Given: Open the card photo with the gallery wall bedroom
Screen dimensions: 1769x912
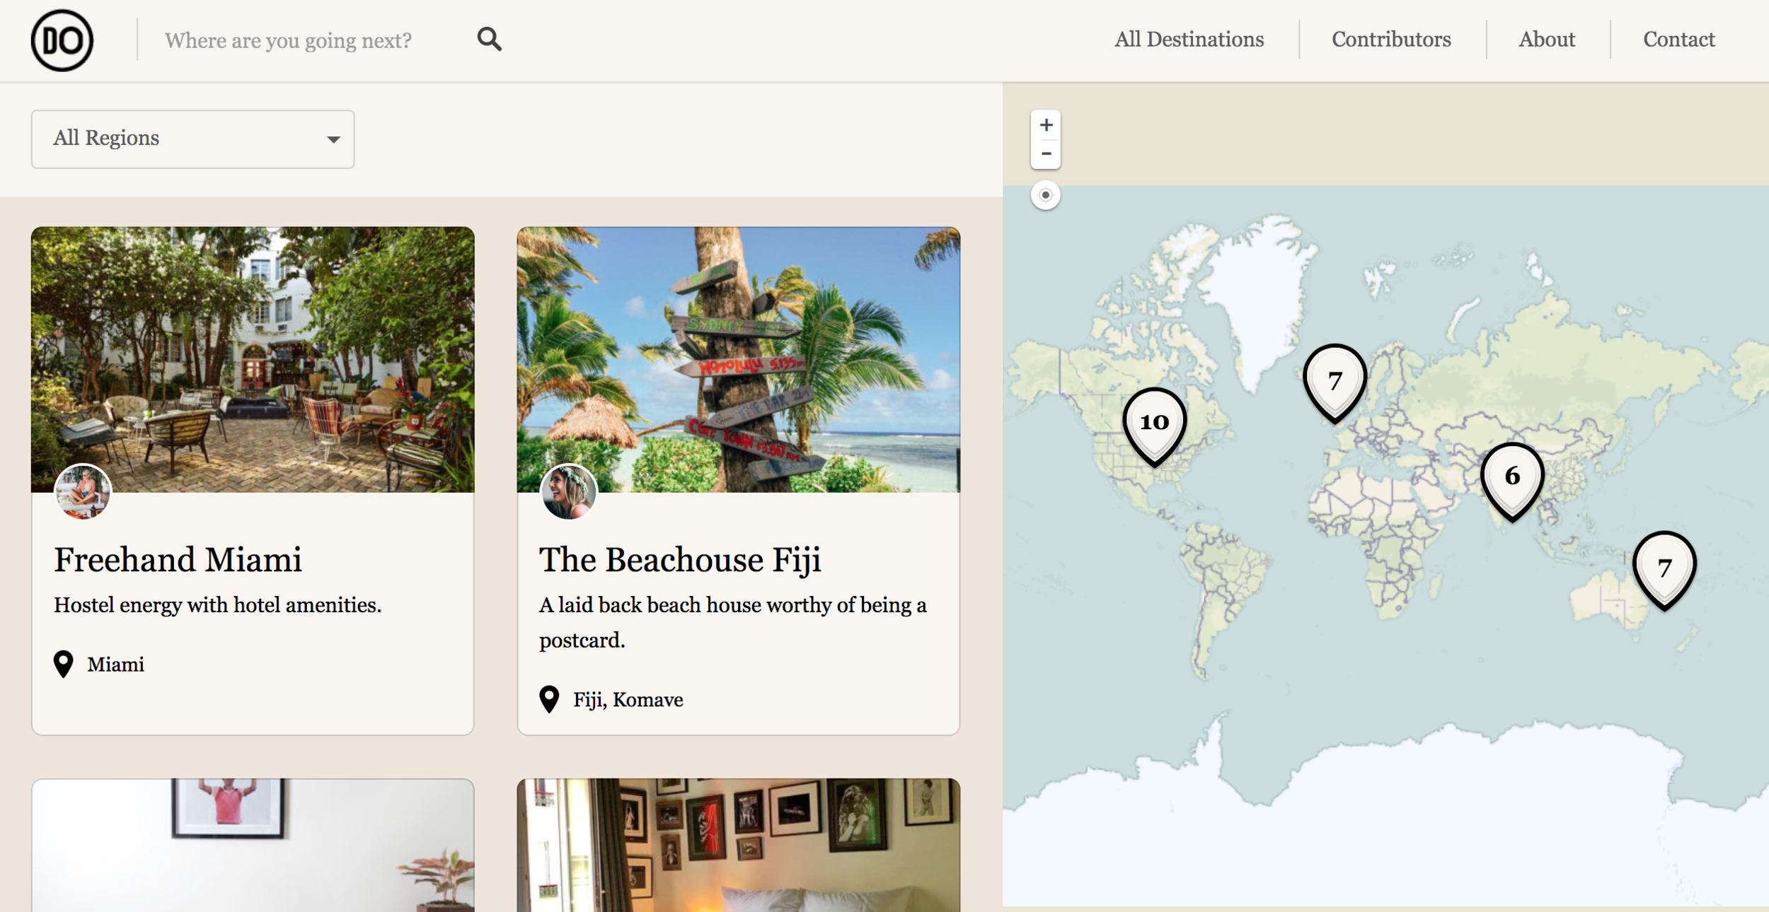Looking at the screenshot, I should 738,845.
